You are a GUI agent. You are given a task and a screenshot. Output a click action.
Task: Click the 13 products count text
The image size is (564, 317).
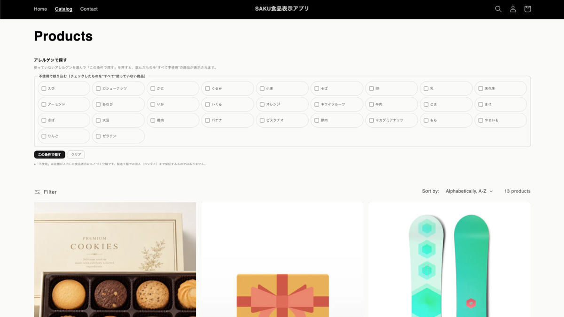click(x=517, y=191)
